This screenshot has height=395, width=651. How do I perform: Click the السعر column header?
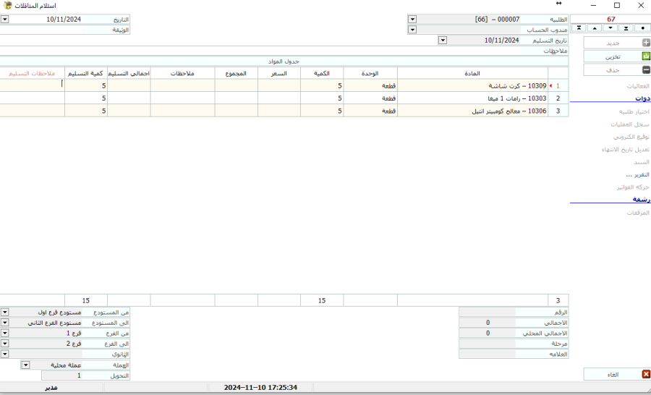279,73
